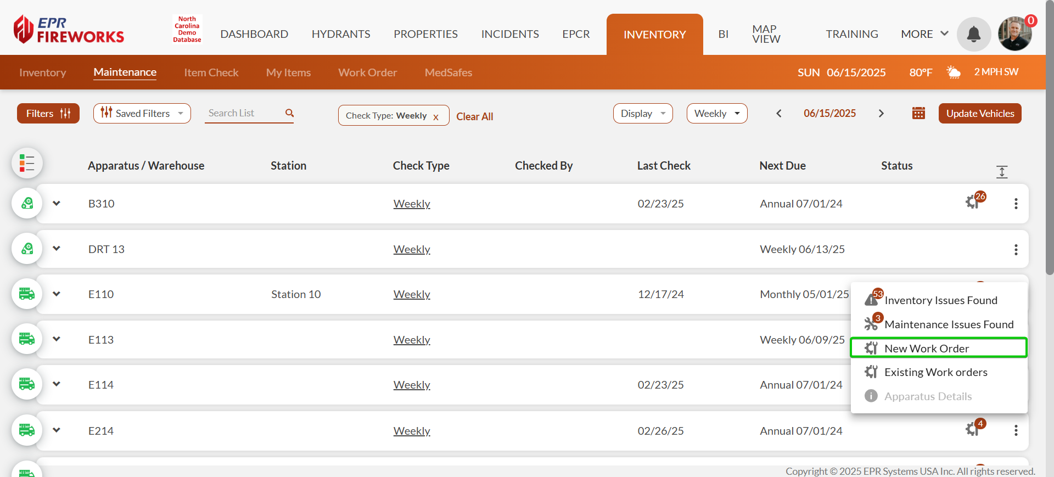Click the notification bell icon
Screen dimensions: 1054x477
[973, 34]
